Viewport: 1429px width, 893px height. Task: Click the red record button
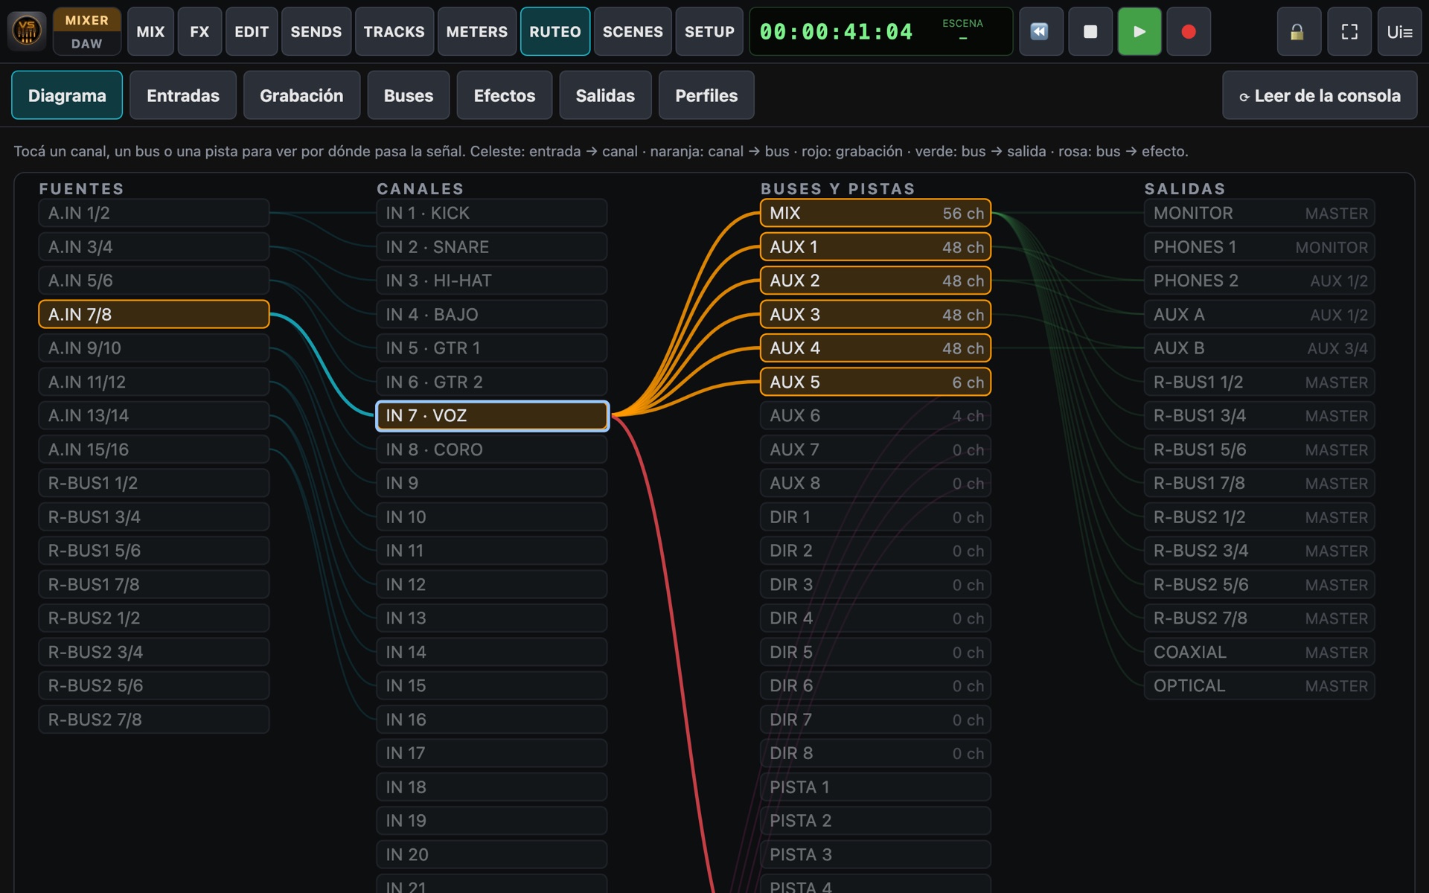tap(1189, 31)
